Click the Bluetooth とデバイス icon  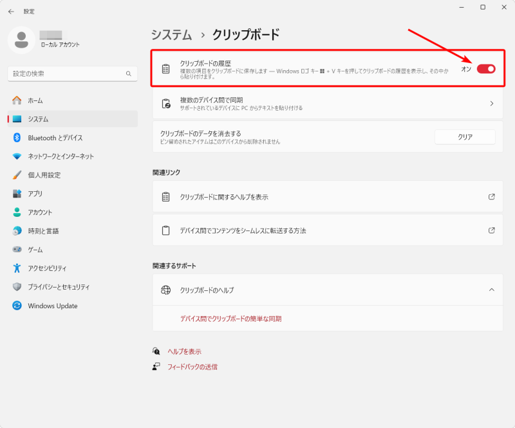click(17, 138)
